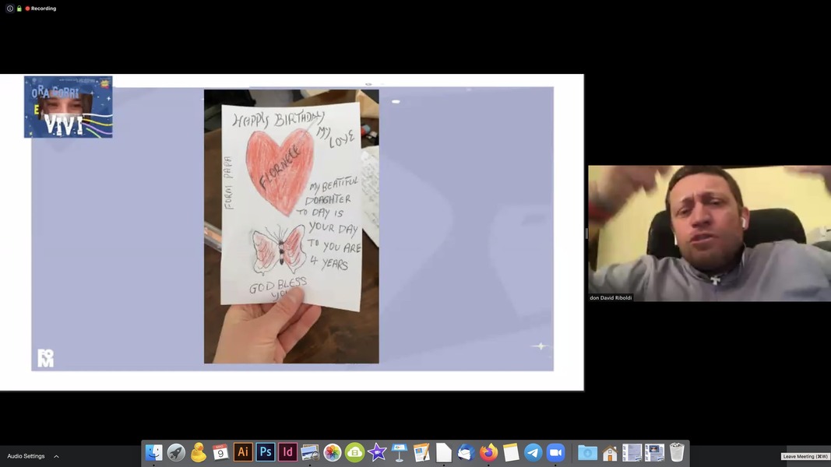Click the birthday card photo in shared screen
Viewport: 831px width, 467px height.
coord(291,226)
